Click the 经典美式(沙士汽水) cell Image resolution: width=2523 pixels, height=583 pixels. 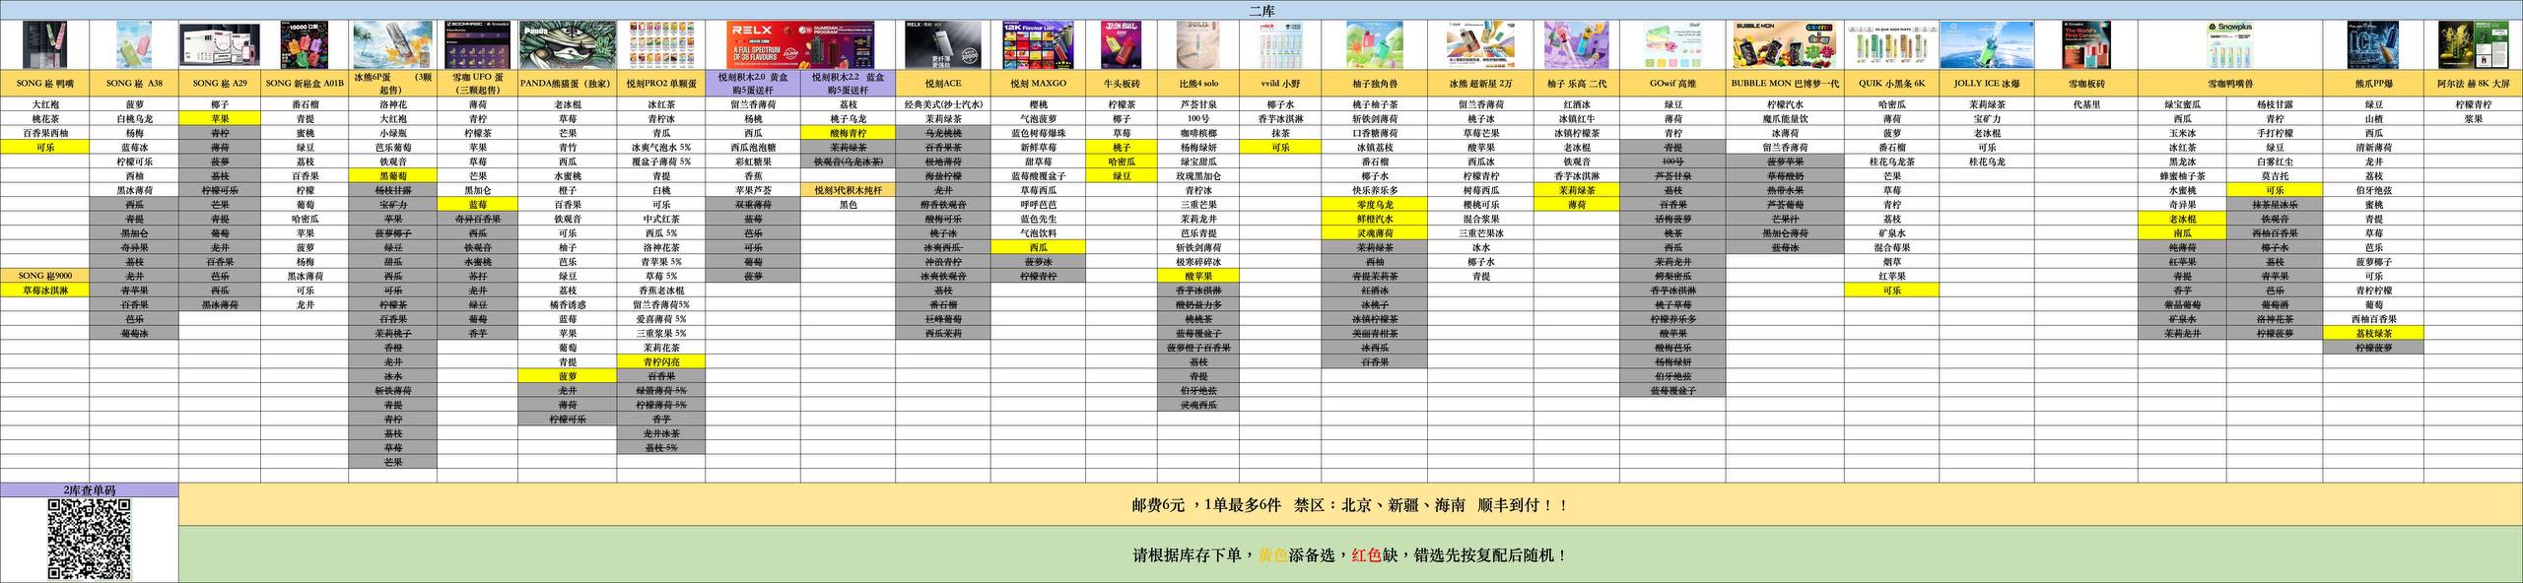(944, 104)
